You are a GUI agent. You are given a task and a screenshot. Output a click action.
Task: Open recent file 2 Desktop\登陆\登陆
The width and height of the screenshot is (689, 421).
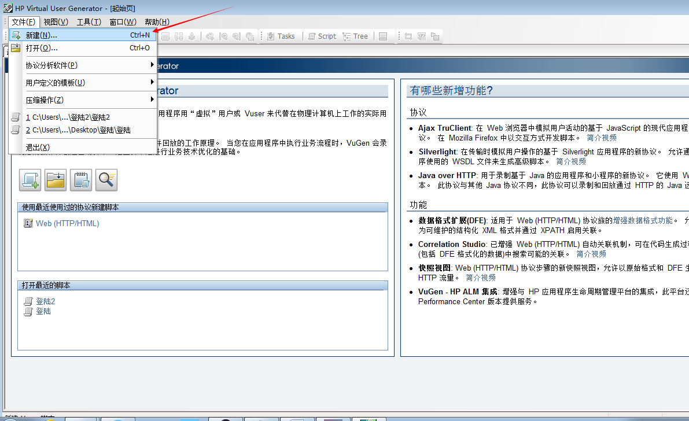click(x=83, y=130)
